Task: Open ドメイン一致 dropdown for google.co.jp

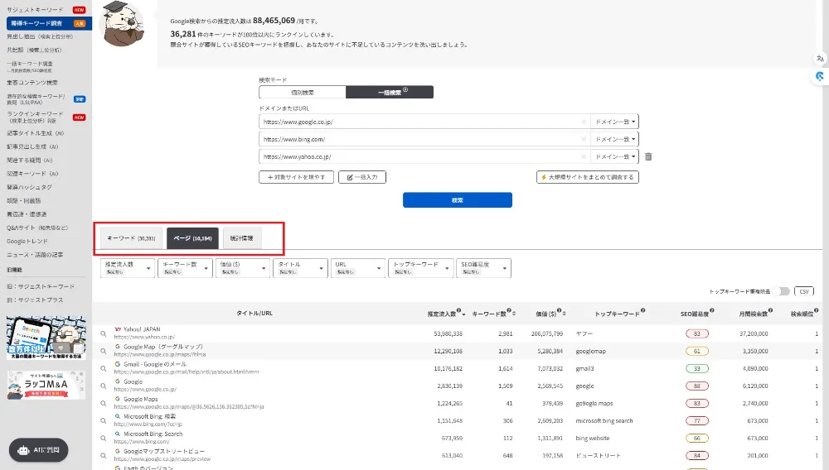Action: click(615, 122)
